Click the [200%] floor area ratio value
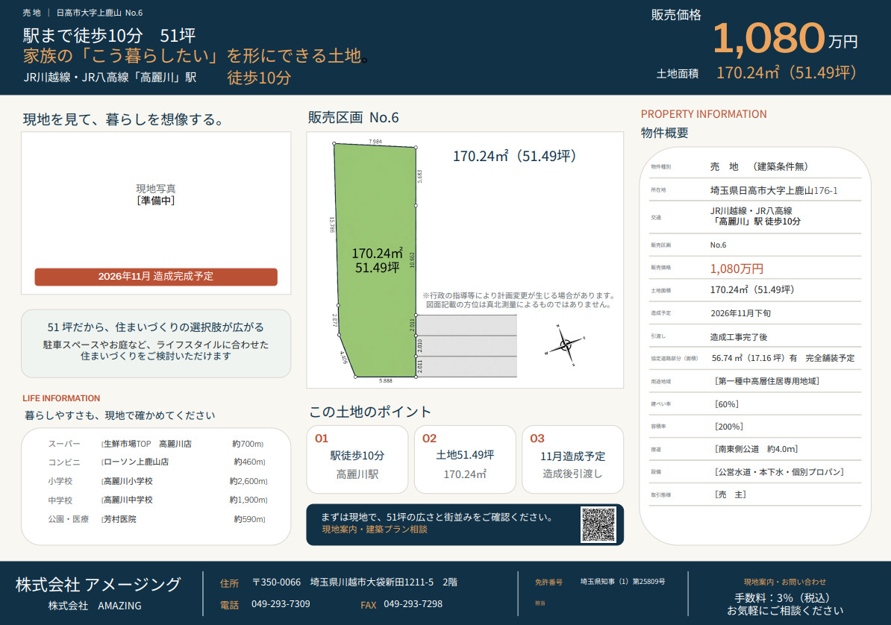Viewport: 891px width, 625px height. click(x=729, y=427)
